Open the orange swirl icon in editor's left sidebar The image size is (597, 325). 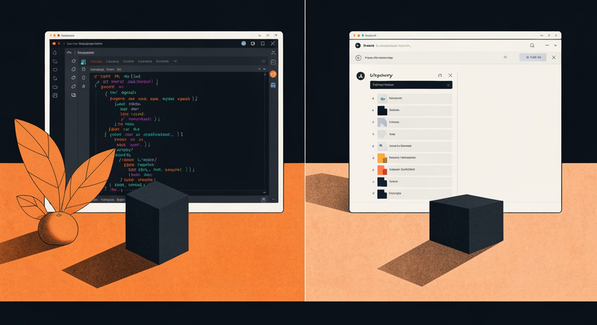coord(55,78)
